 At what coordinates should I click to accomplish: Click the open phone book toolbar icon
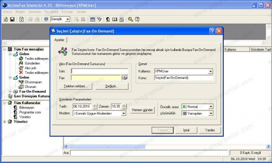(x=115, y=19)
